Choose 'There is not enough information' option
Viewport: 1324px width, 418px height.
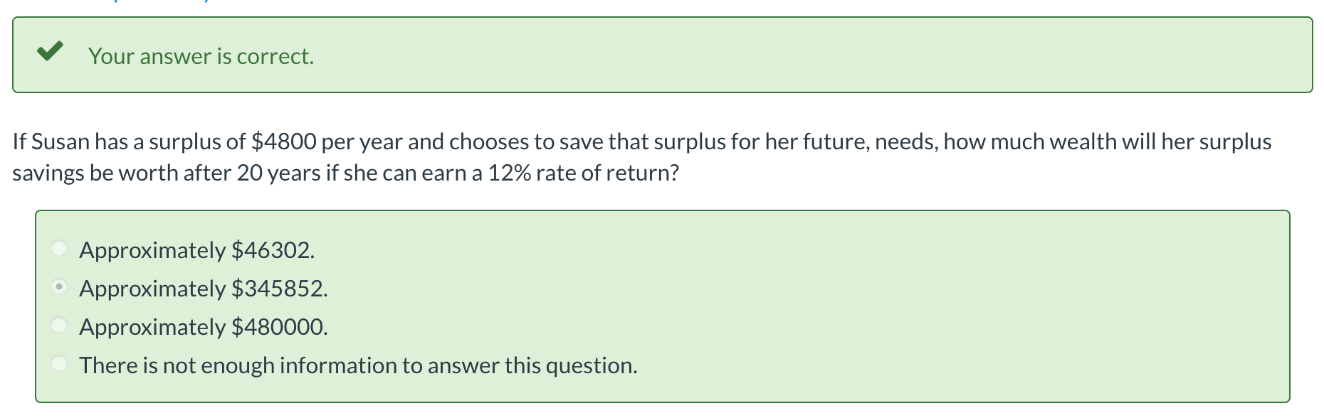[60, 364]
